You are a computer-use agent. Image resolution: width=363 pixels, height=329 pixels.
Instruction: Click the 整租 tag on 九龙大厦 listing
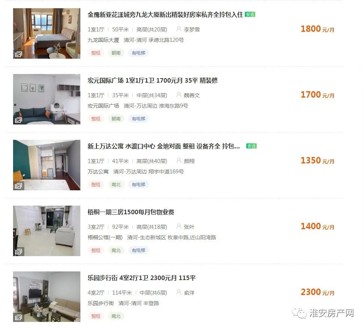click(x=96, y=53)
